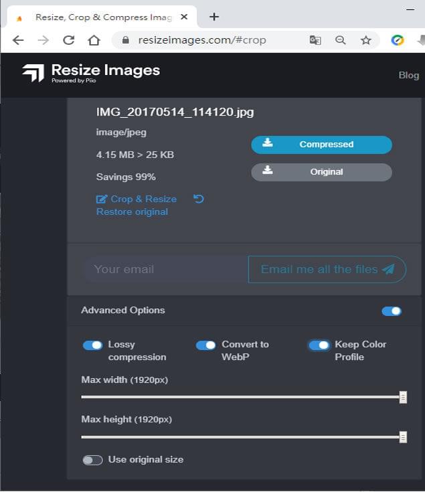425x492 pixels.
Task: Click the padlock site info icon
Action: pos(125,40)
